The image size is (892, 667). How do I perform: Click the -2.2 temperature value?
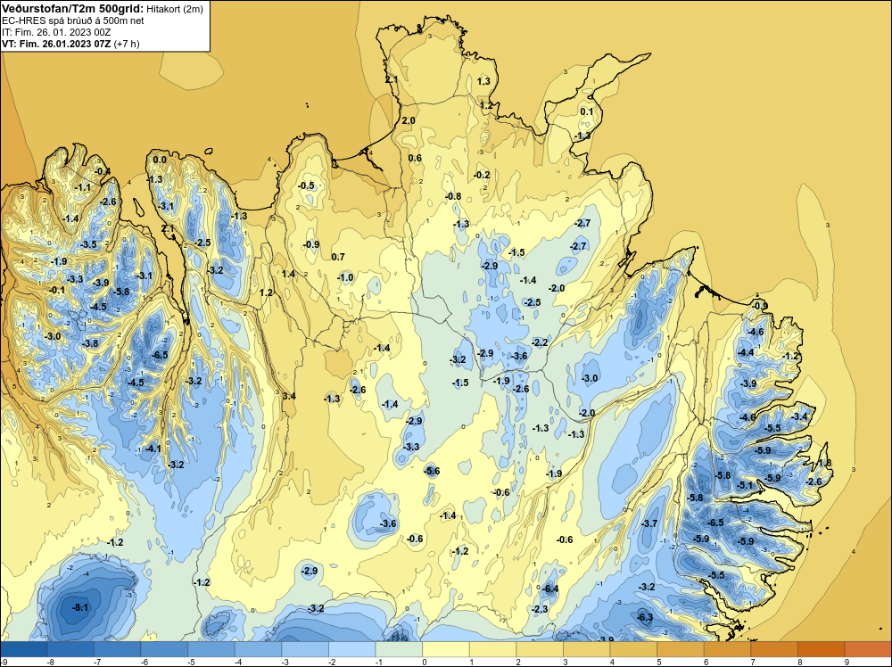pyautogui.click(x=540, y=342)
